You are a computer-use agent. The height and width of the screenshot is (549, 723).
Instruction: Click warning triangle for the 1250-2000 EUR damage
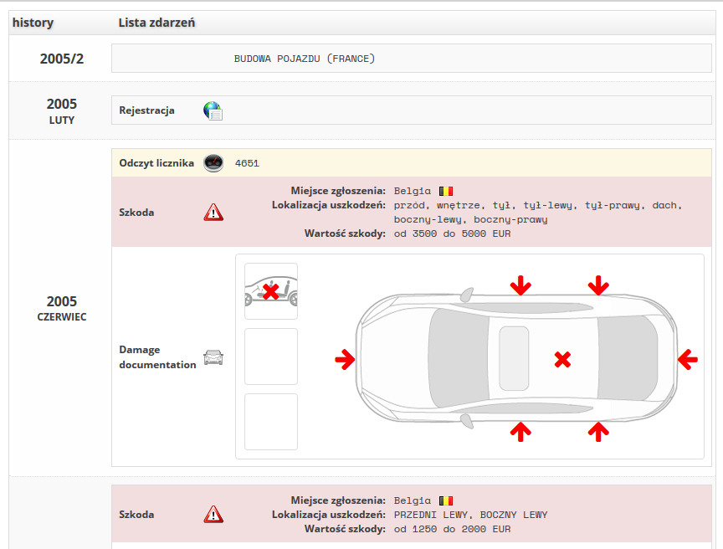coord(213,514)
